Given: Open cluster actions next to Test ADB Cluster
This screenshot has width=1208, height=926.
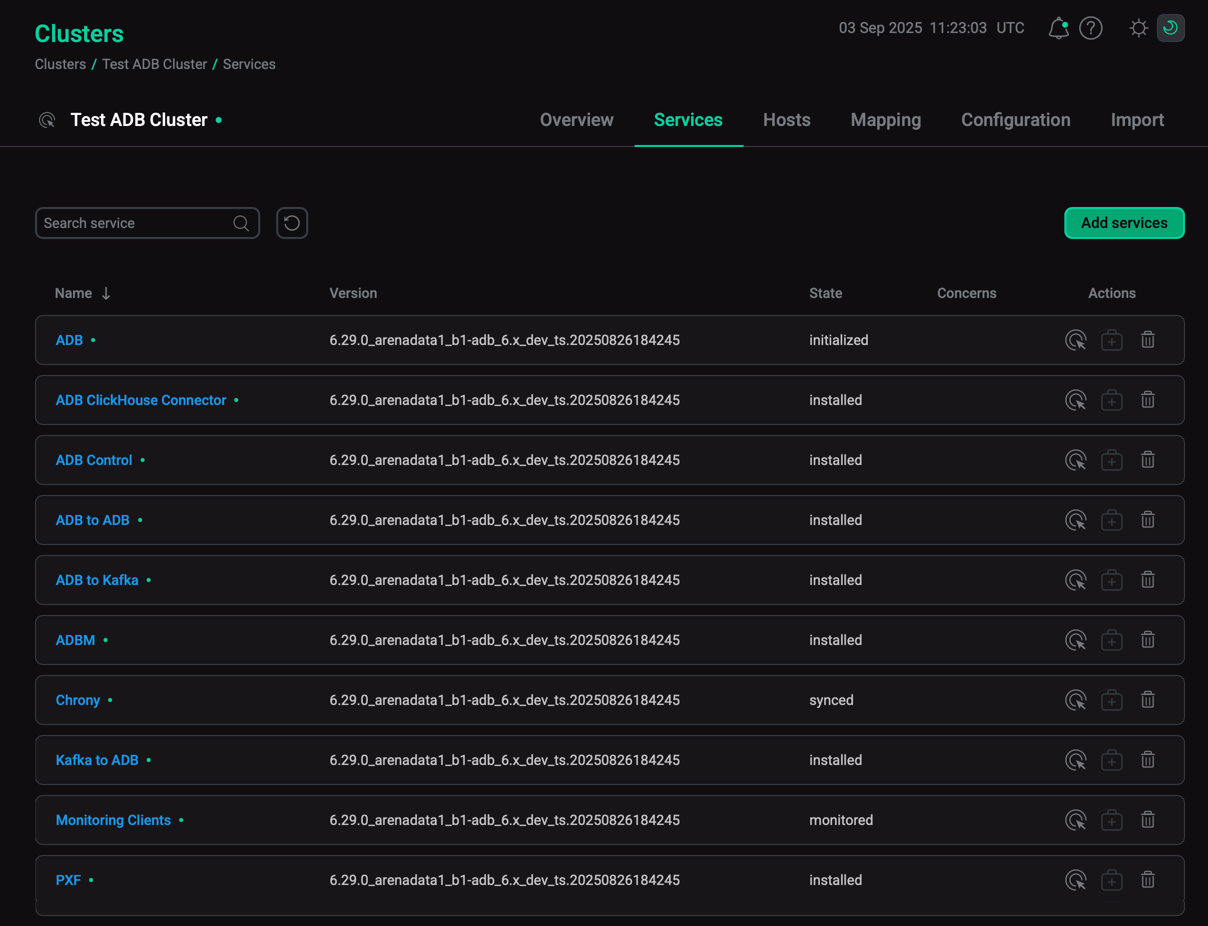Looking at the screenshot, I should (48, 120).
